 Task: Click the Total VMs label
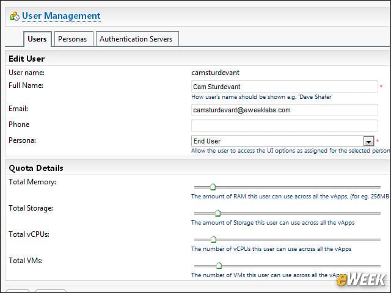[26, 261]
